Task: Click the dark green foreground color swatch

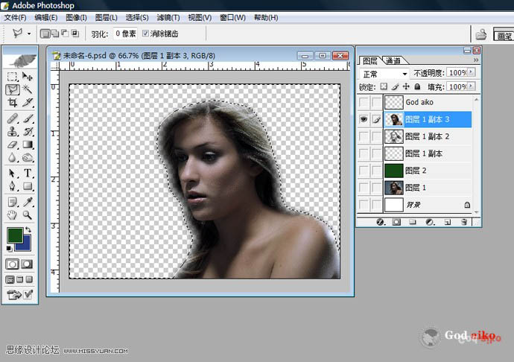Action: (x=14, y=235)
